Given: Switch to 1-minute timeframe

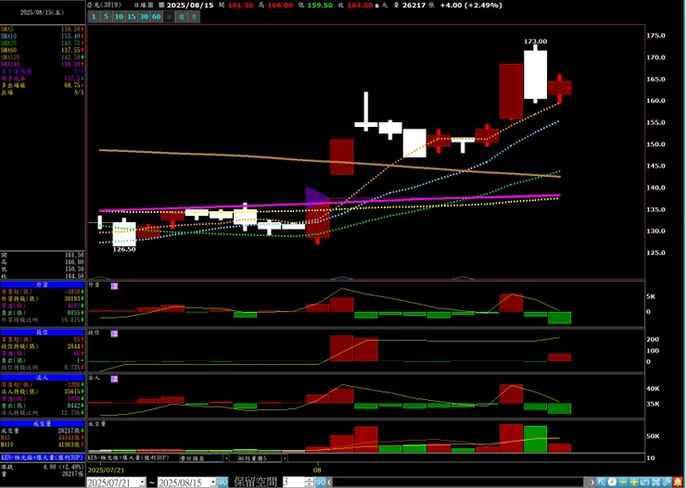Looking at the screenshot, I should [x=94, y=17].
